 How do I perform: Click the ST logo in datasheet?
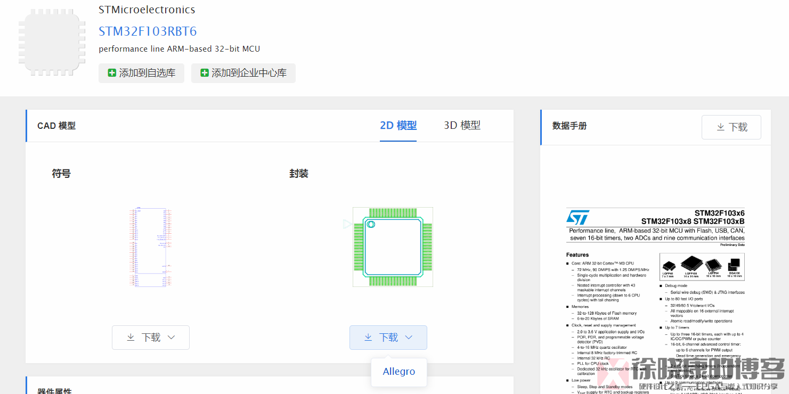click(578, 217)
